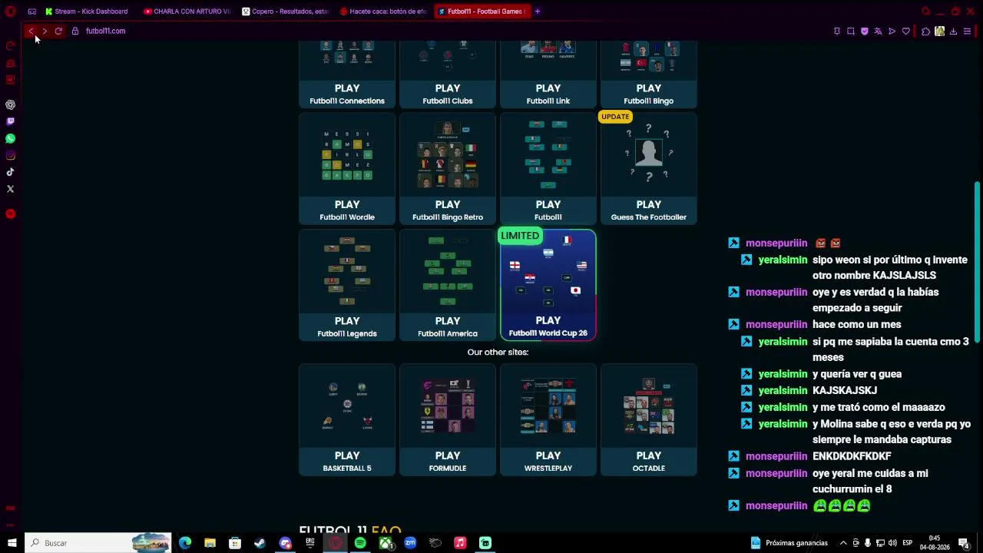Open ChatGPT in the browser sidebar
Image resolution: width=983 pixels, height=553 pixels.
click(x=11, y=104)
